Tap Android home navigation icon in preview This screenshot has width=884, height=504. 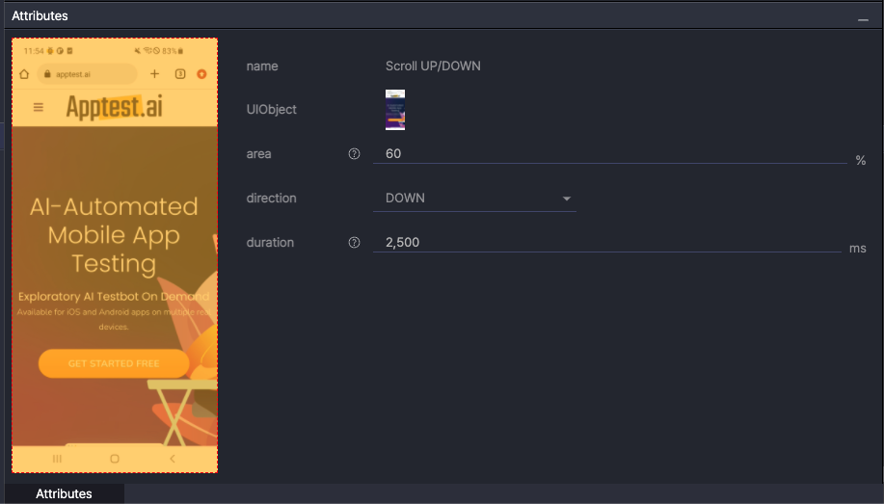click(115, 459)
